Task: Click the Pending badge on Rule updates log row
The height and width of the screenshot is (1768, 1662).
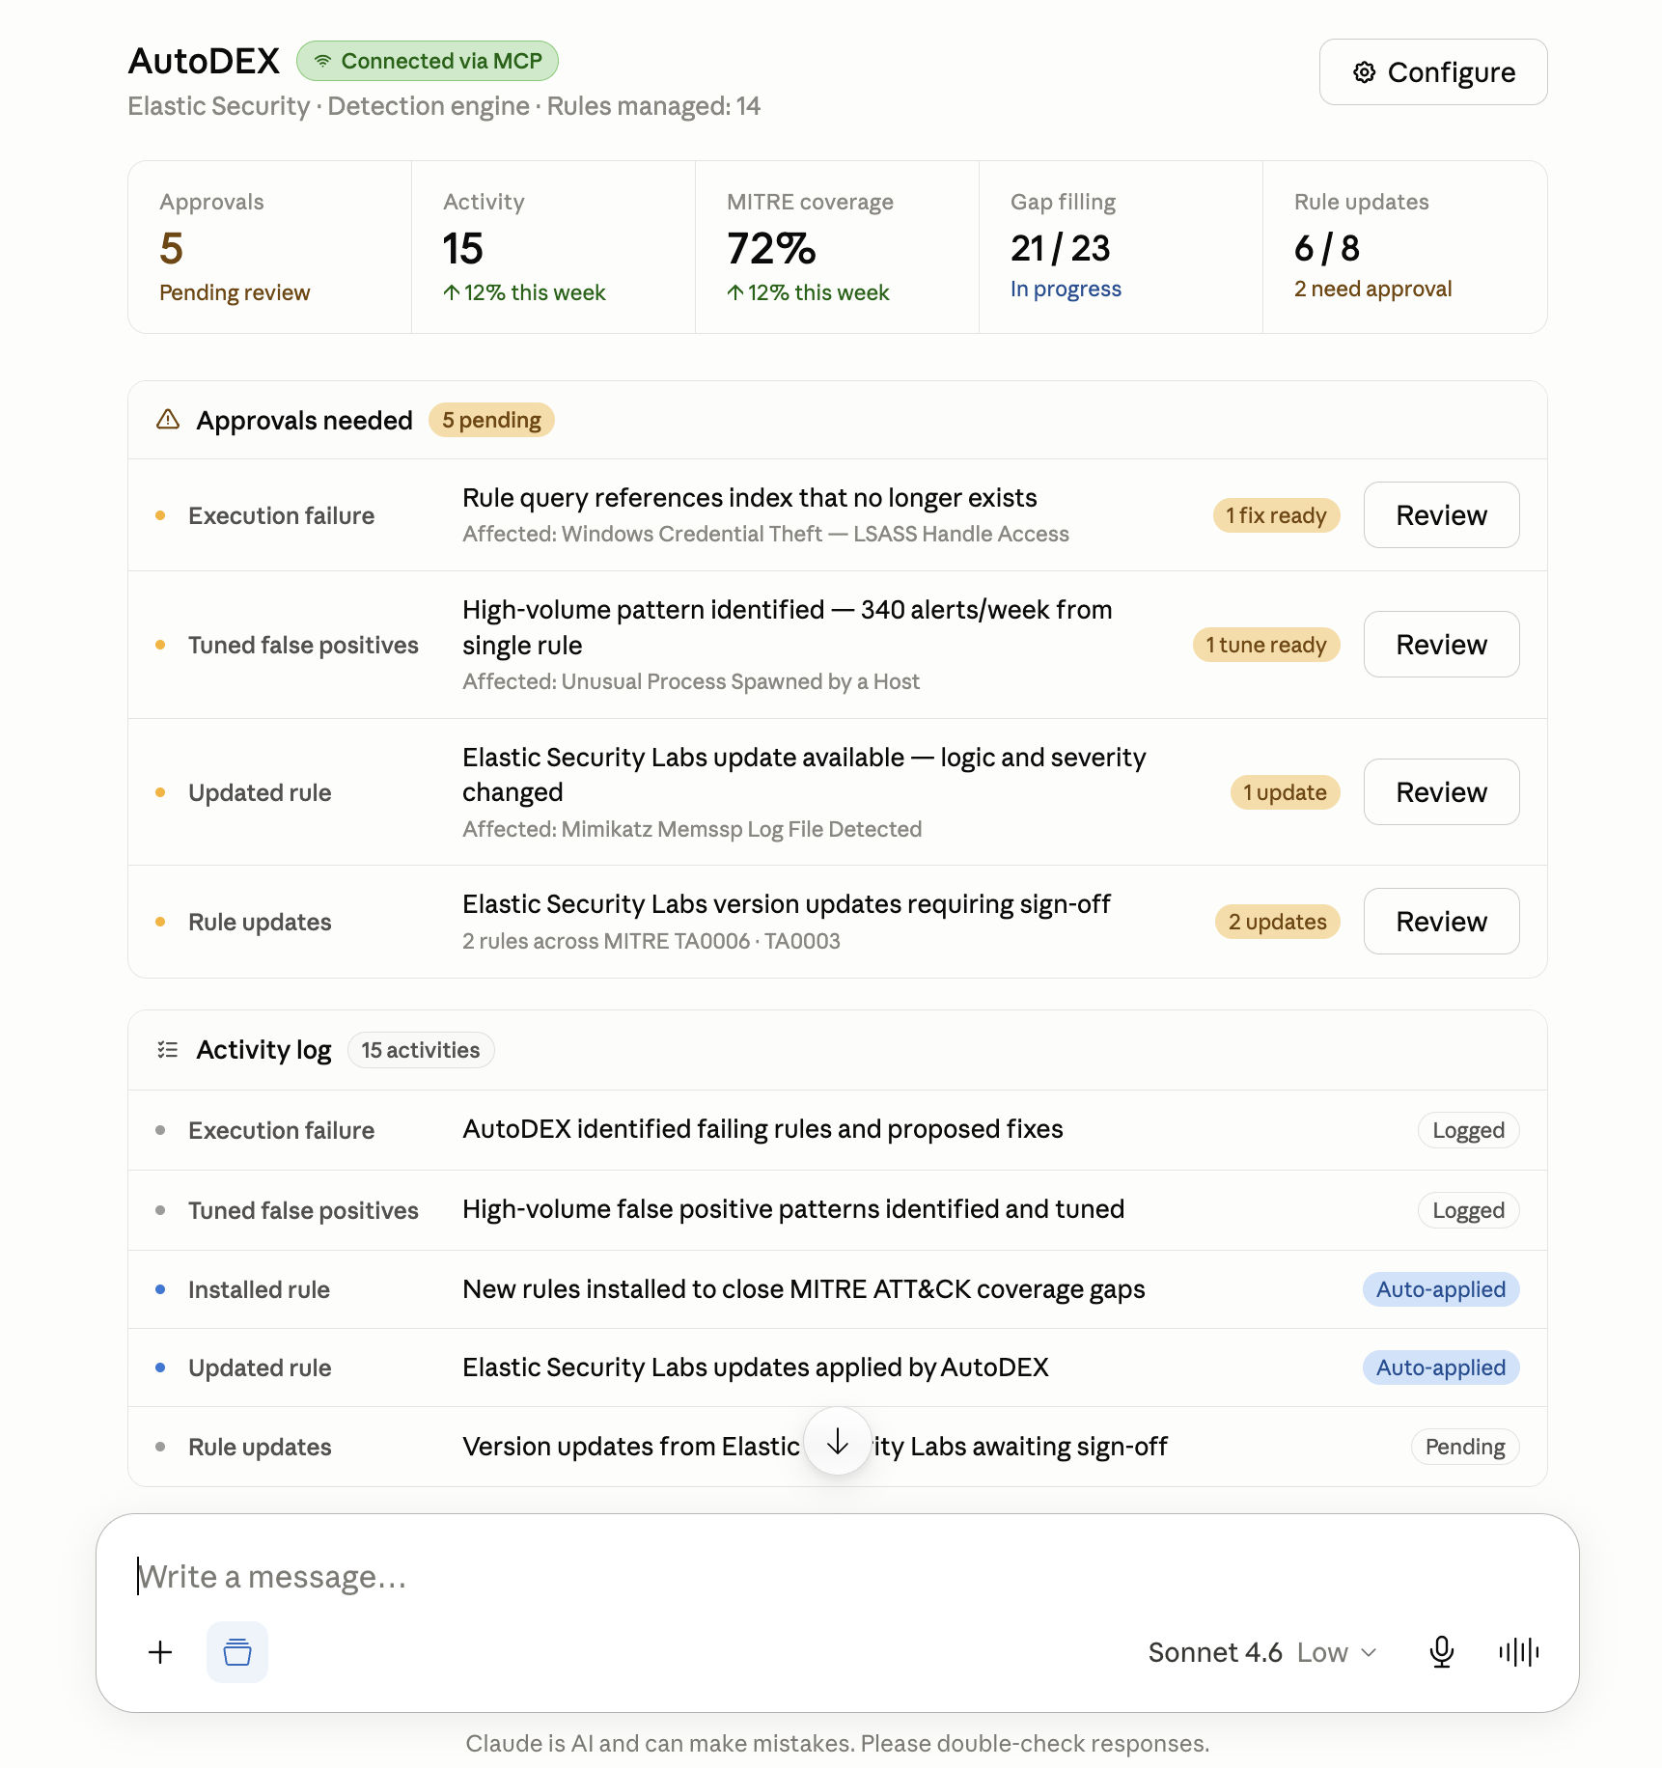Action: click(x=1465, y=1447)
